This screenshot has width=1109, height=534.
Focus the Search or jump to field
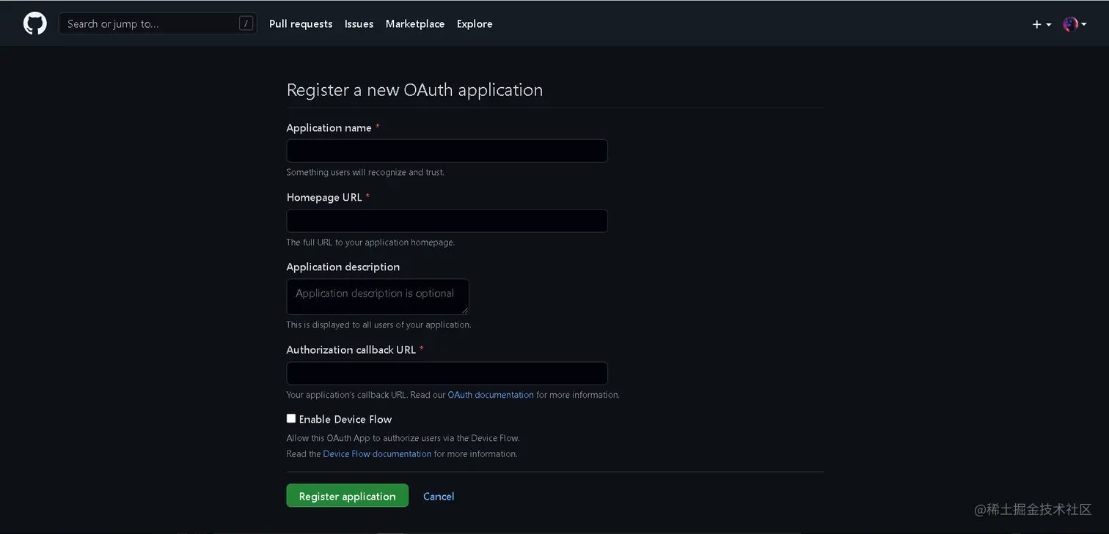click(x=158, y=23)
